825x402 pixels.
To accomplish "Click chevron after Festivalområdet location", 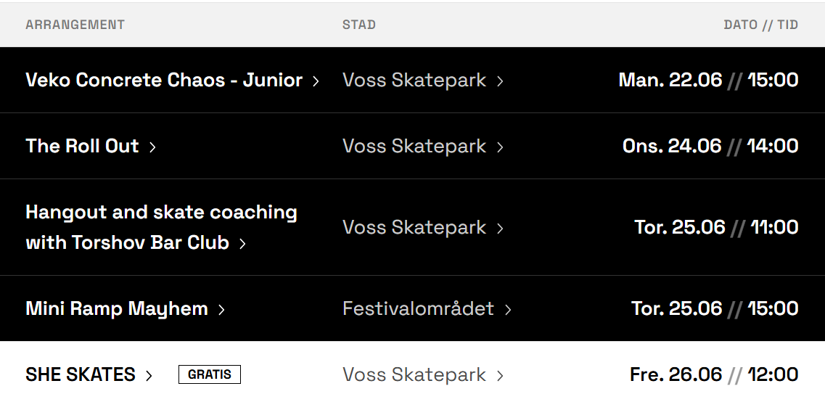I will point(508,310).
